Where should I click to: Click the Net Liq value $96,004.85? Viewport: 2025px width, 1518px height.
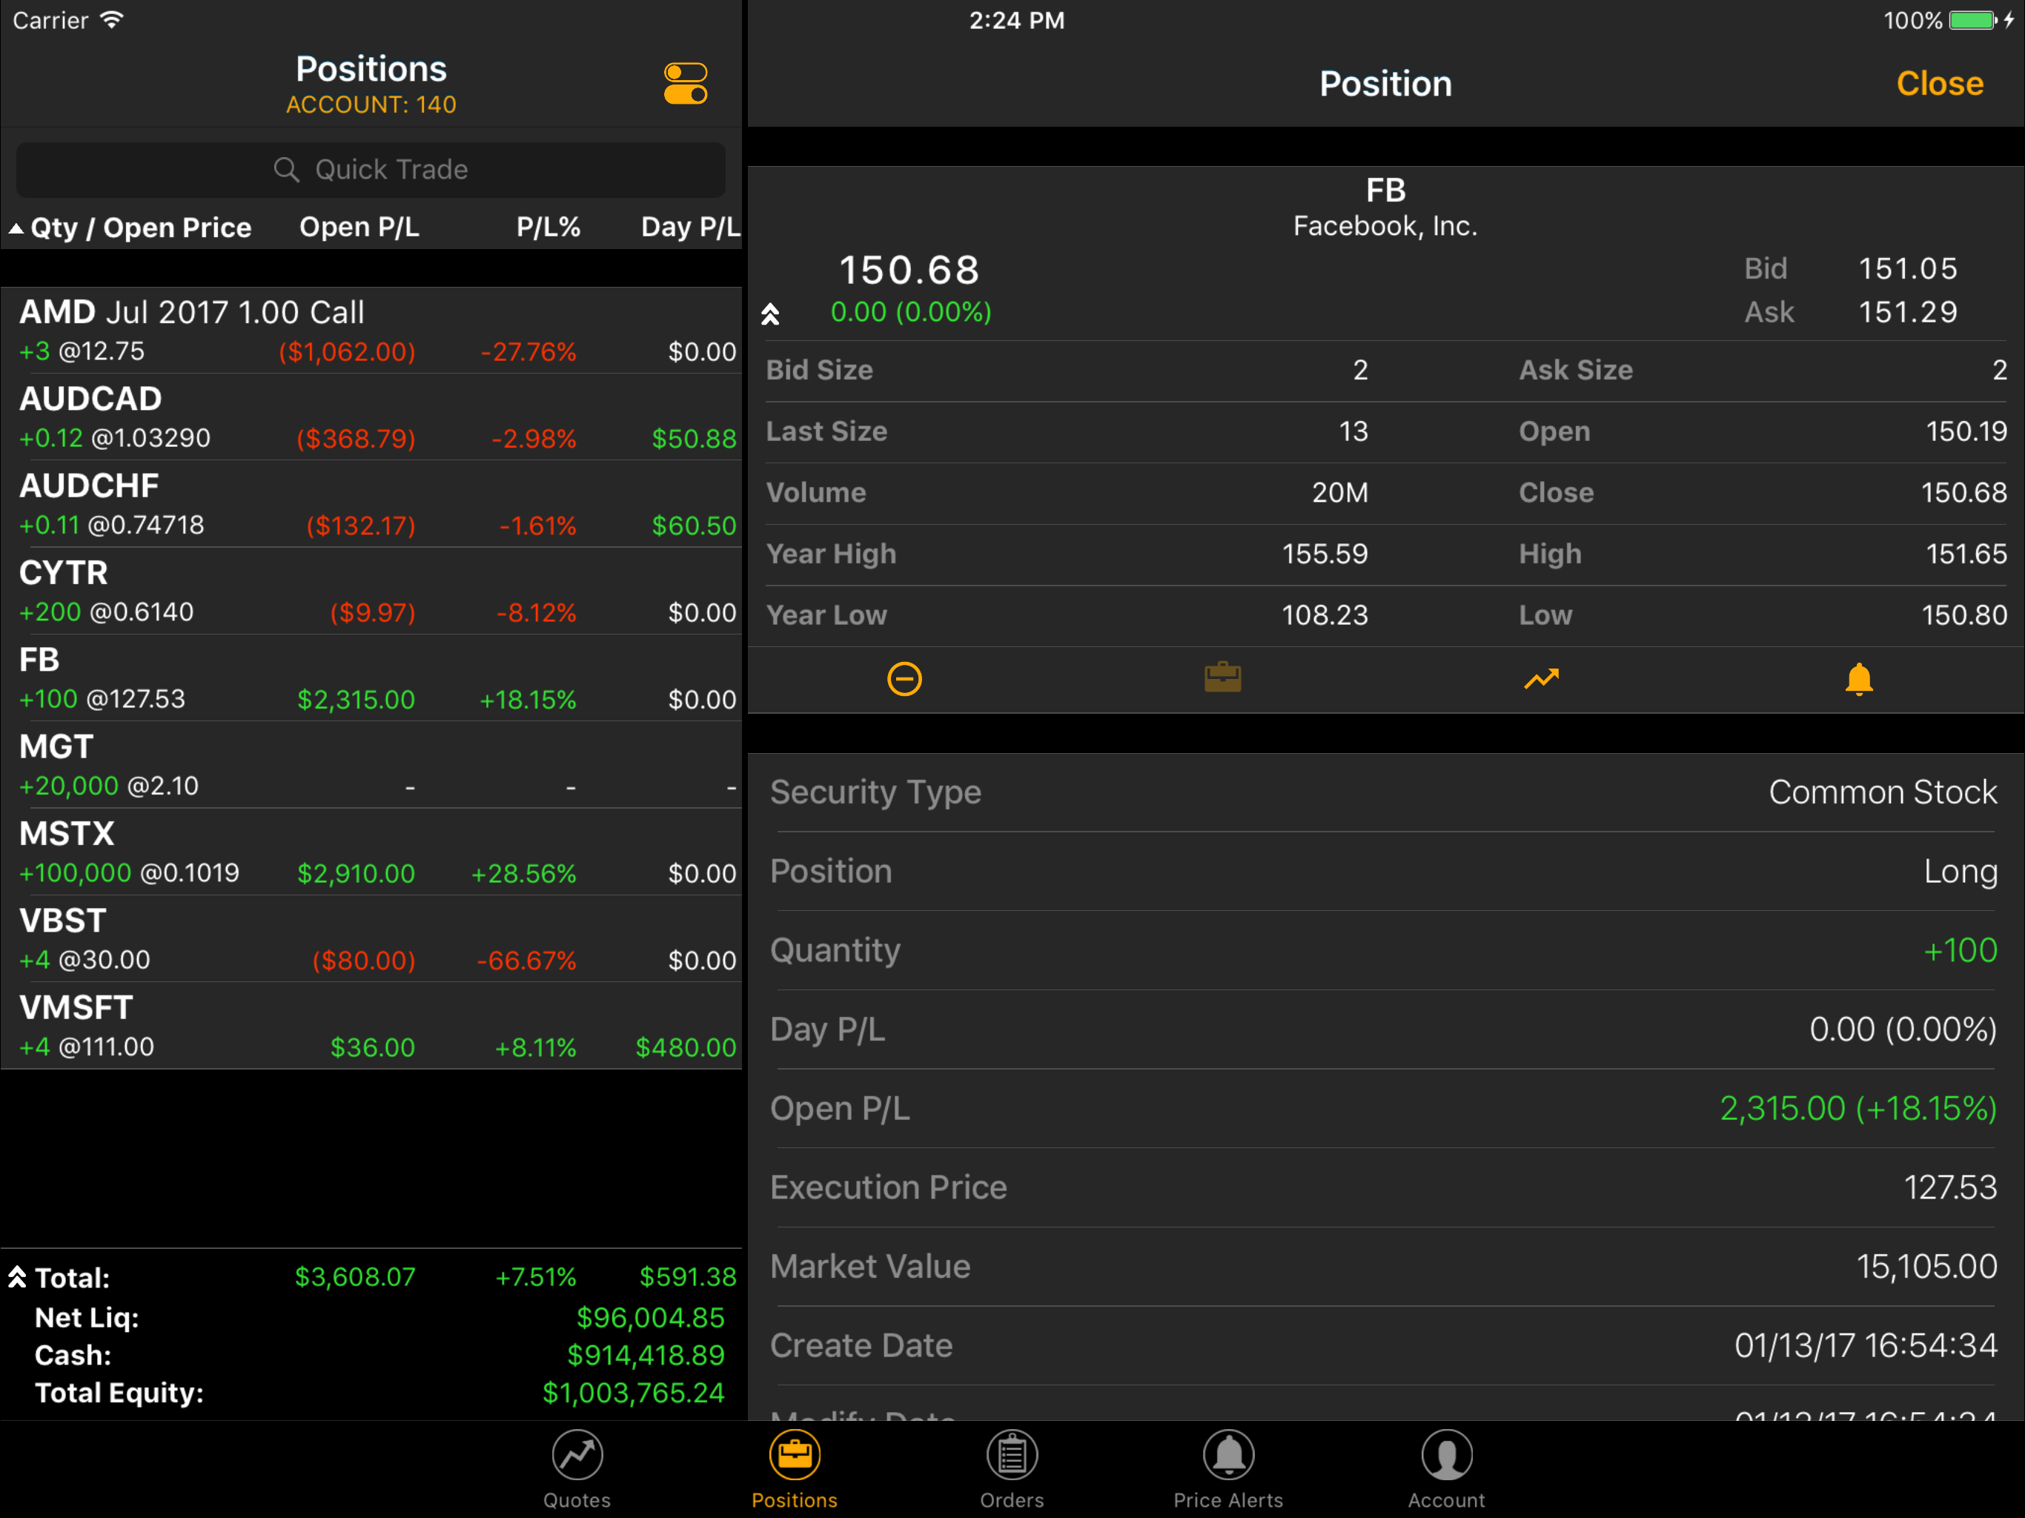coord(650,1317)
